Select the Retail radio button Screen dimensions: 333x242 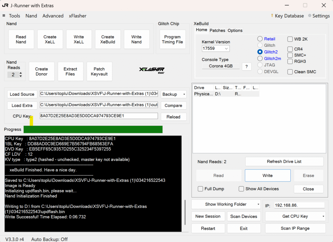(260, 39)
